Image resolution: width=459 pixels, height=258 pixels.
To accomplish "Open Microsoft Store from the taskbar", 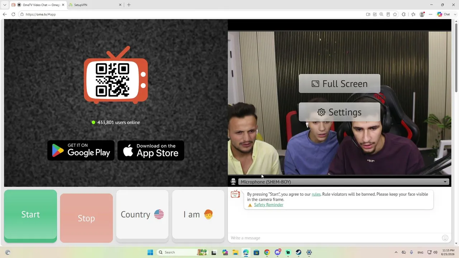I will pos(256,252).
